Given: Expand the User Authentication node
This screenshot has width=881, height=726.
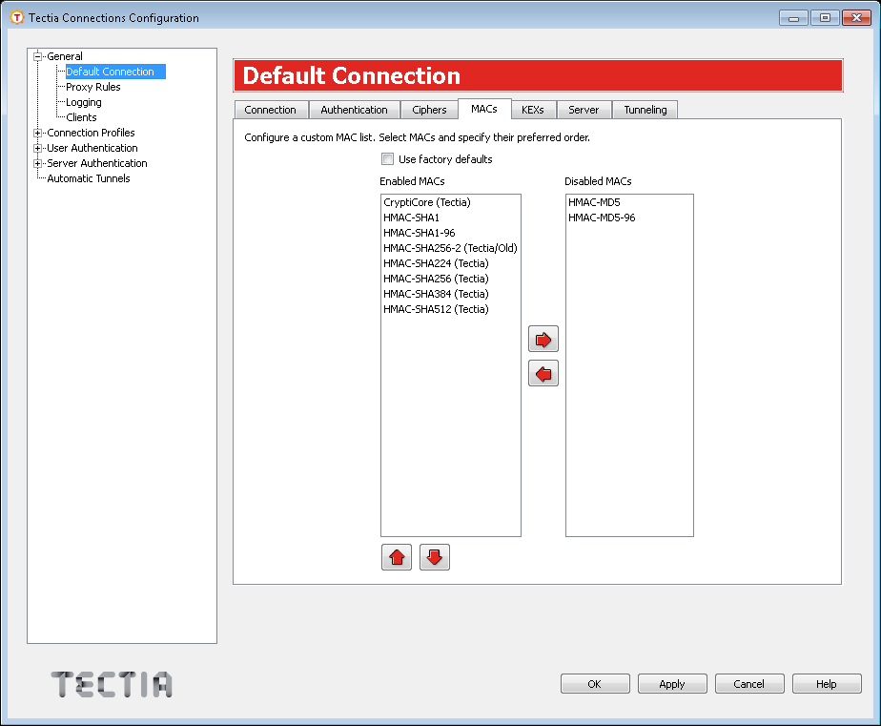Looking at the screenshot, I should click(x=38, y=148).
